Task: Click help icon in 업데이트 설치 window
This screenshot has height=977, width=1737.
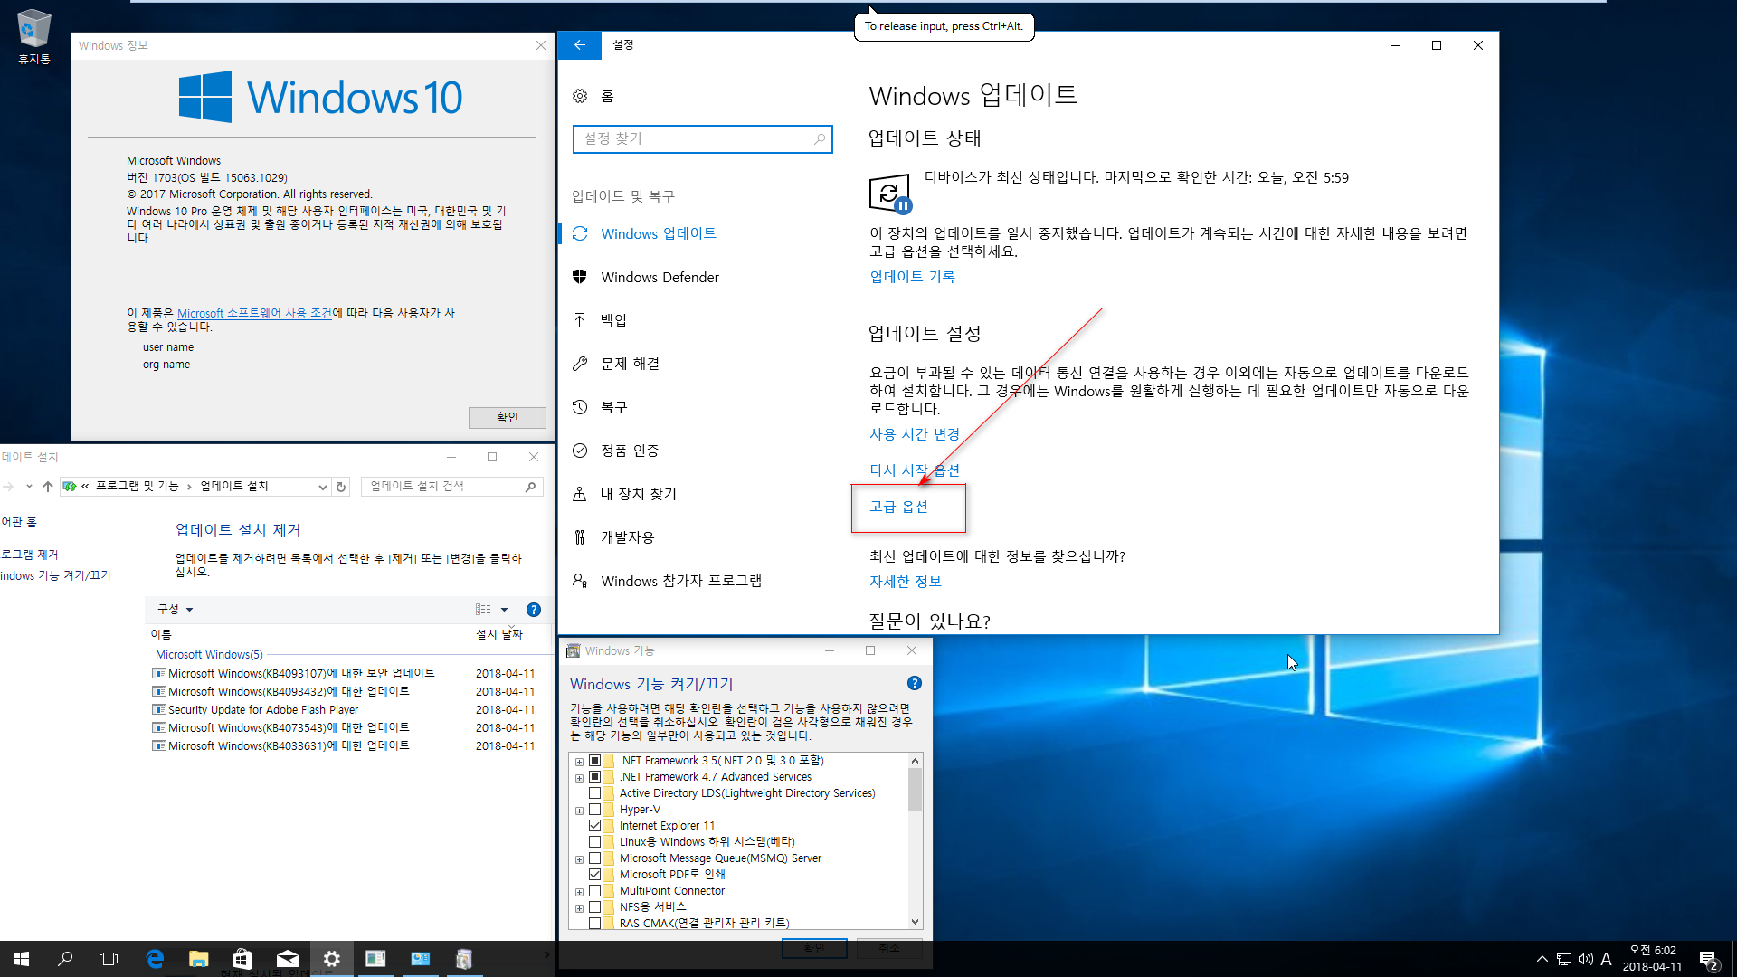Action: pos(534,610)
